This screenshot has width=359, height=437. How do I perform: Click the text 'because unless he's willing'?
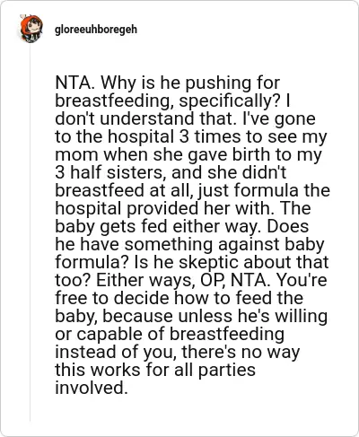pyautogui.click(x=215, y=317)
